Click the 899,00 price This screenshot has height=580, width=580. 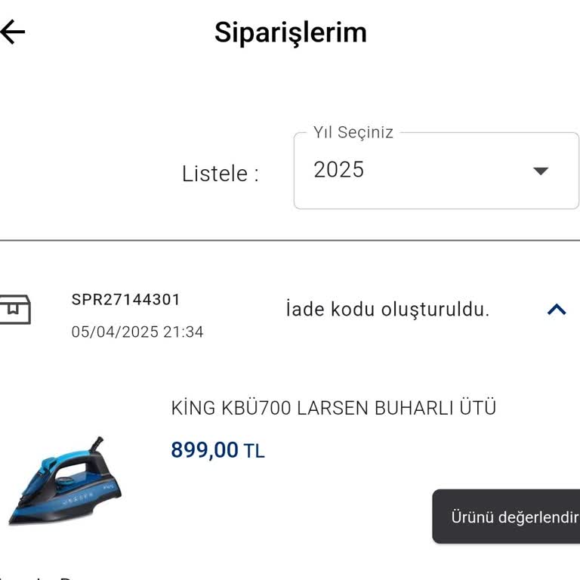pos(204,450)
